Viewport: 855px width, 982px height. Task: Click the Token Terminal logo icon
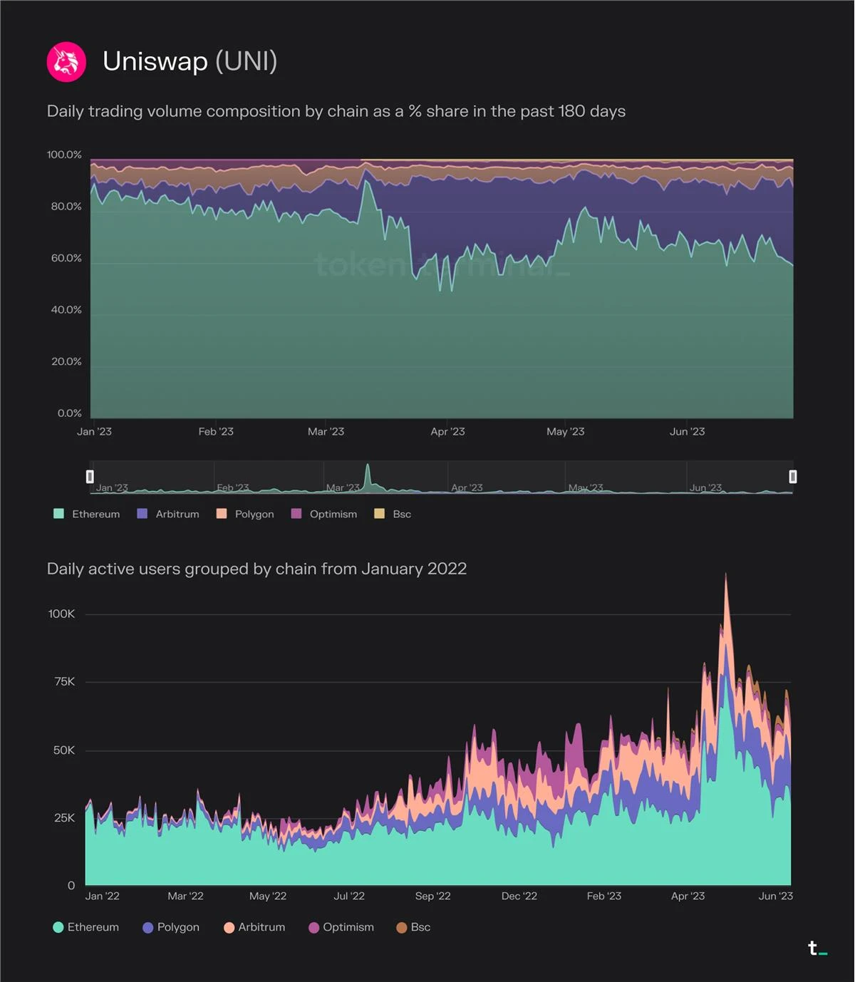point(817,949)
